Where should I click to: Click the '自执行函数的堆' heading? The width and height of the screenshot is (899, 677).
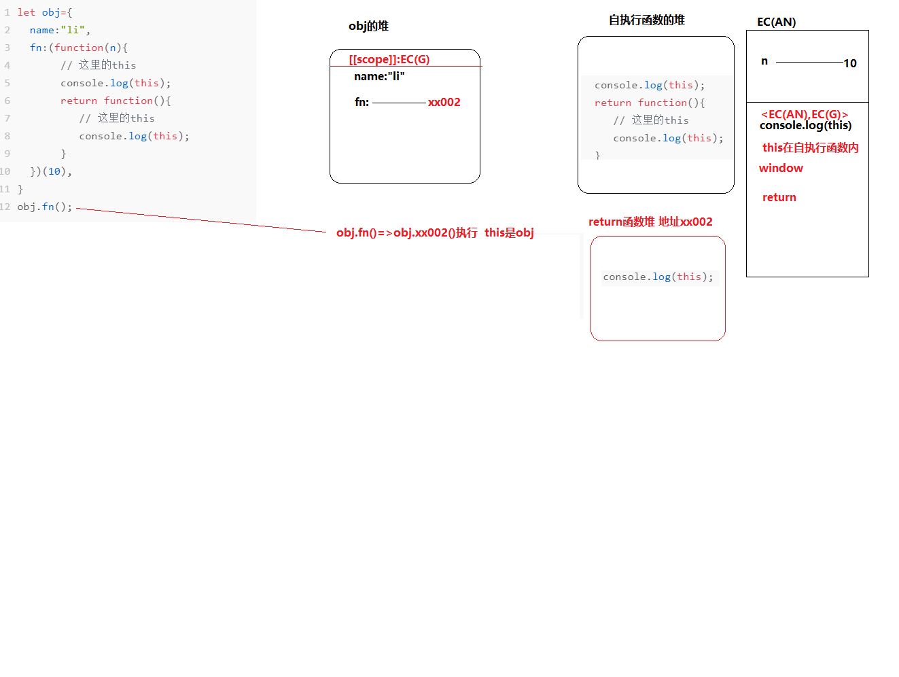coord(647,20)
